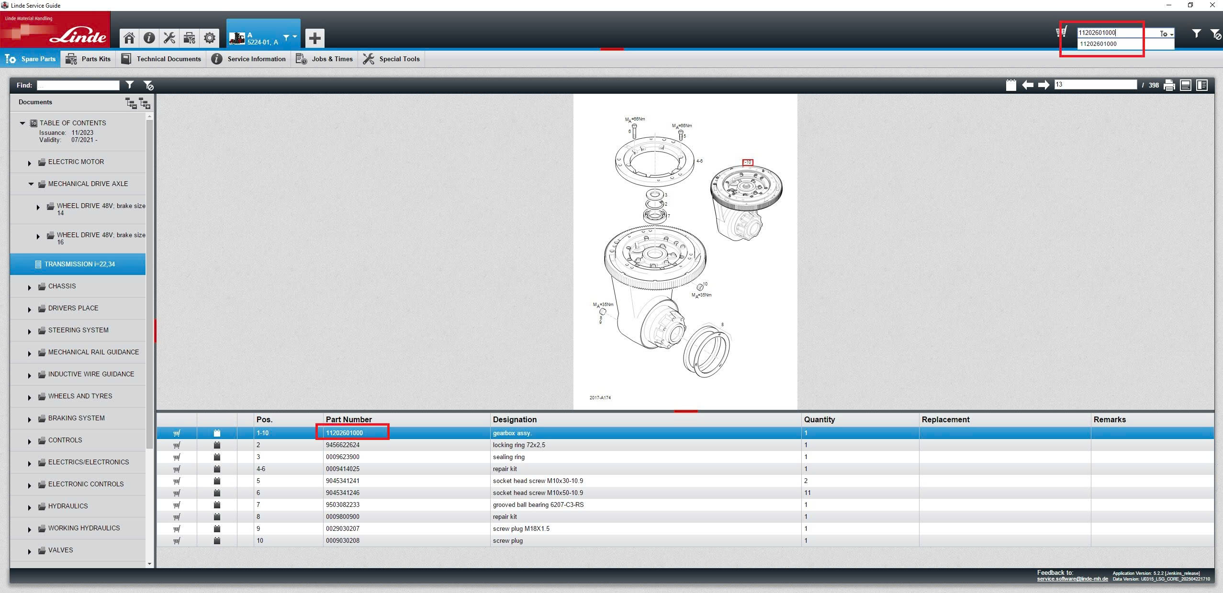
Task: Switch to Spare Parts tab
Action: pyautogui.click(x=30, y=59)
